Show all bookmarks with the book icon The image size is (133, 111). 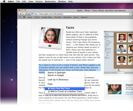pos(20,17)
